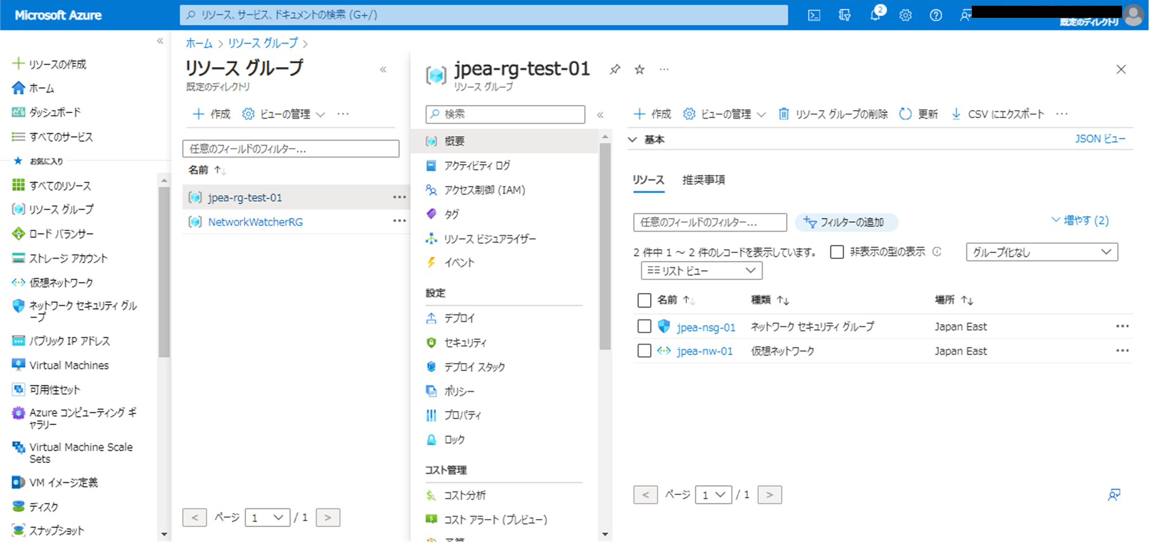The width and height of the screenshot is (1156, 542).
Task: Open Virtual Machines in sidebar
Action: pos(60,365)
